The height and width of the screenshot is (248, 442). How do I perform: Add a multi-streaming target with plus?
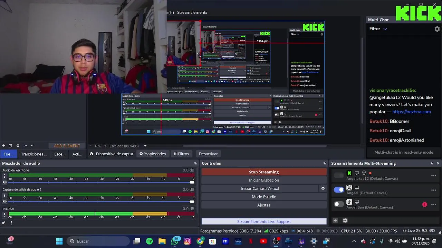coord(335,220)
